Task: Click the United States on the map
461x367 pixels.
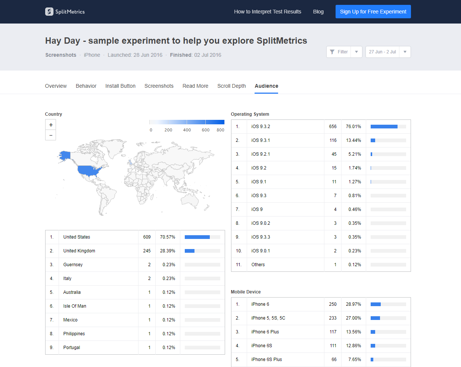Action: (89, 171)
